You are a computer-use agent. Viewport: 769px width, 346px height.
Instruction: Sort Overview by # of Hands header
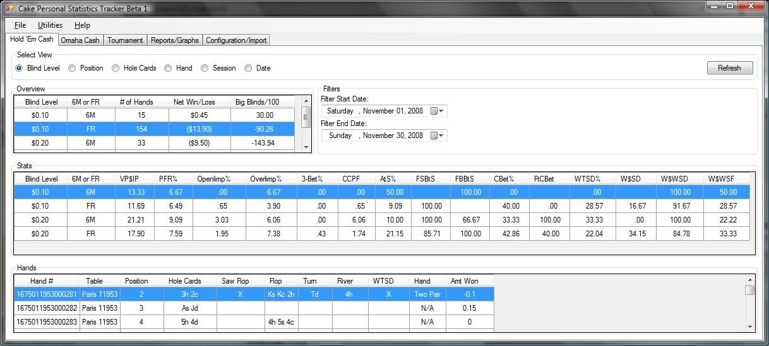pos(136,102)
